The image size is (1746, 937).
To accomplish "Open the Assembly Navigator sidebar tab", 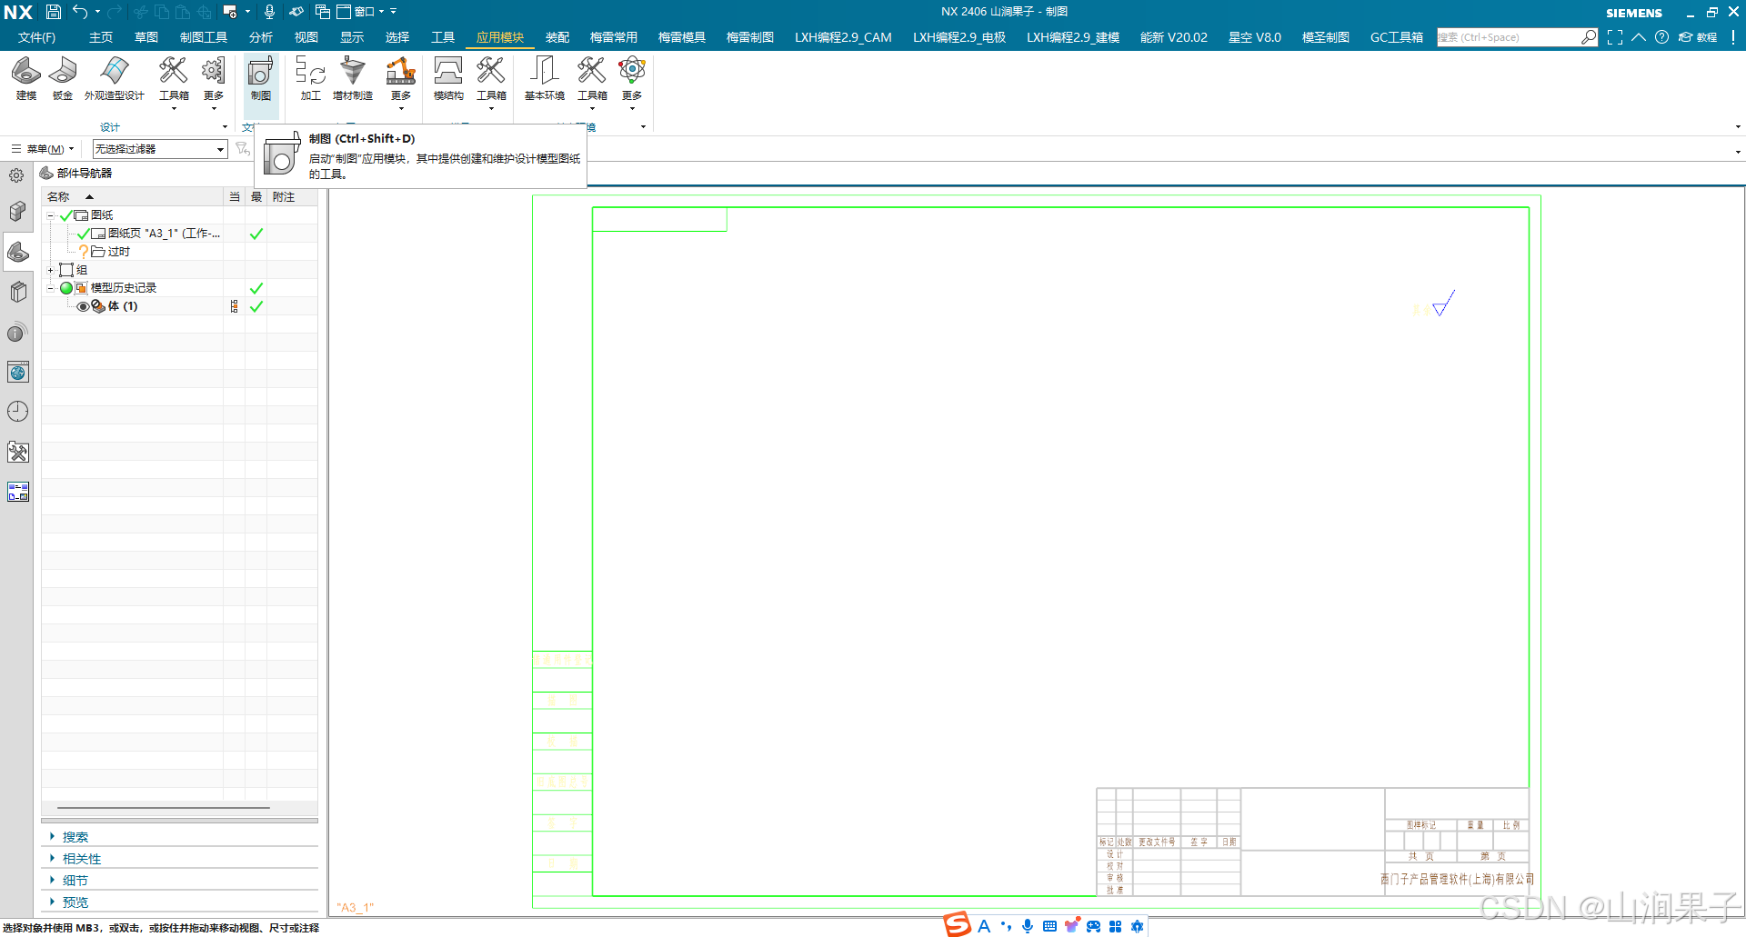I will tap(17, 211).
